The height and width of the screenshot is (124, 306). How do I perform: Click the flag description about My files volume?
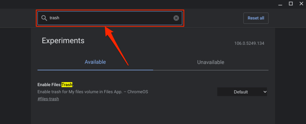tap(80, 92)
